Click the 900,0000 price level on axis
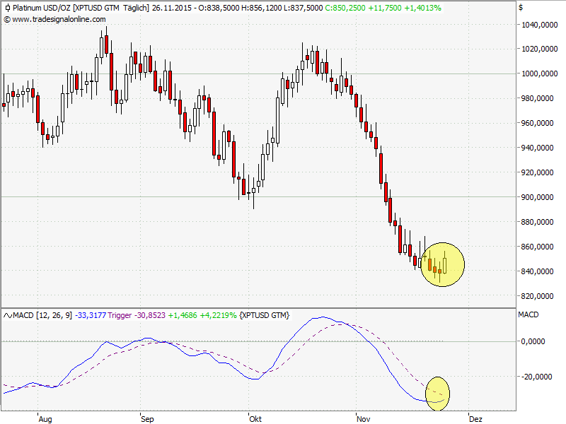Viewport: 566px width, 424px height. coord(538,197)
